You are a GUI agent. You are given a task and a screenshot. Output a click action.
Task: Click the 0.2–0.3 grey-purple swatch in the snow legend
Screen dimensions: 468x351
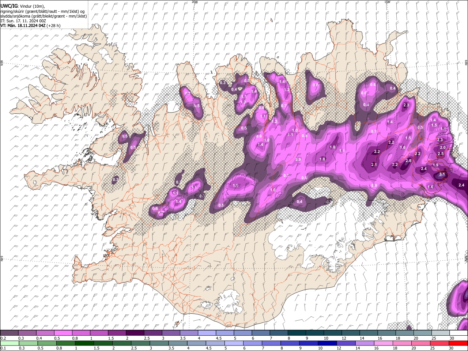(x=9, y=333)
